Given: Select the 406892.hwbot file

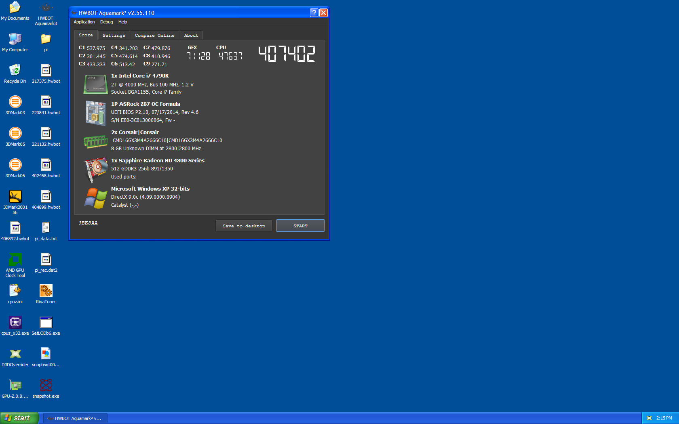Looking at the screenshot, I should pos(15,231).
